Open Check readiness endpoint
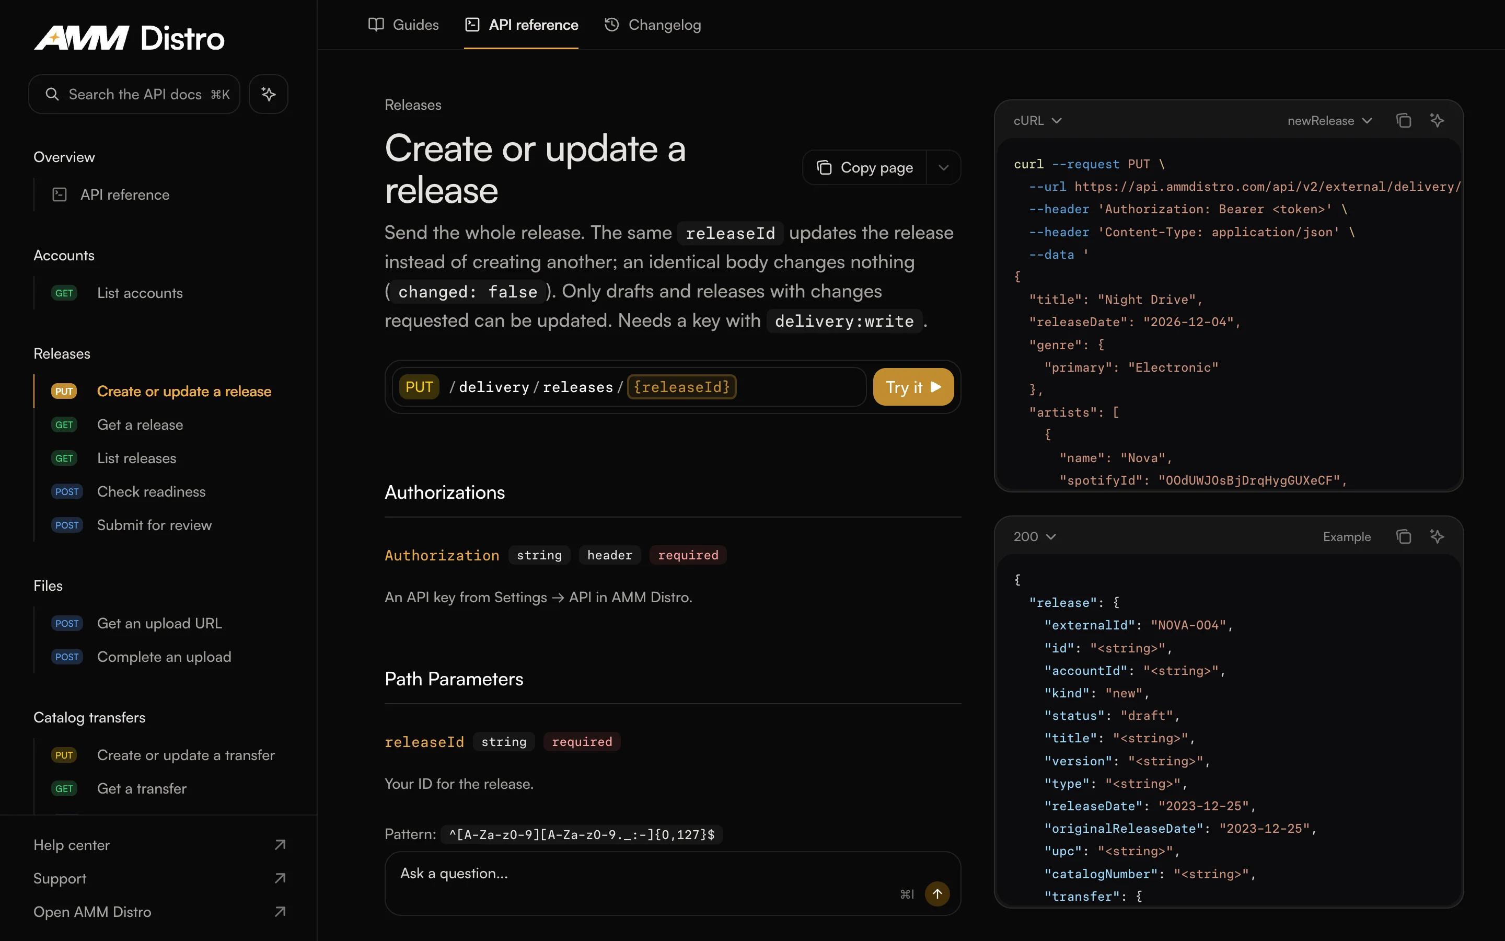The image size is (1505, 941). (x=161, y=491)
